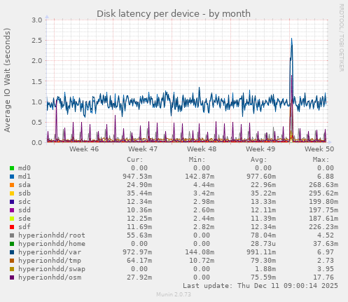The image size is (348, 302).
Task: Click the sda current value 24.90m
Action: tap(139, 185)
